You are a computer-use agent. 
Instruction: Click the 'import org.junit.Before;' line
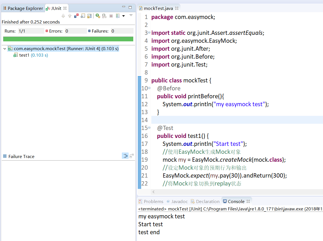click(183, 57)
